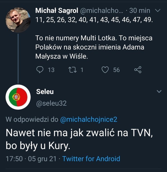The width and height of the screenshot is (167, 172).
Task: Retweet Michał Sagrol's tweet using the retweet icon
Action: (x=72, y=70)
